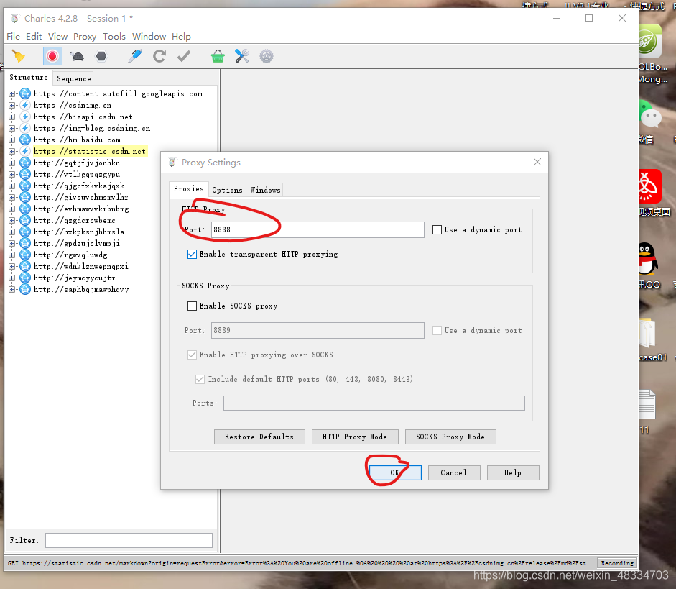Select http://qjgcfxkvkajqxk tree row

[x=79, y=186]
